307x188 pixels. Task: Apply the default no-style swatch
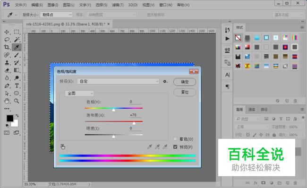tap(238, 38)
